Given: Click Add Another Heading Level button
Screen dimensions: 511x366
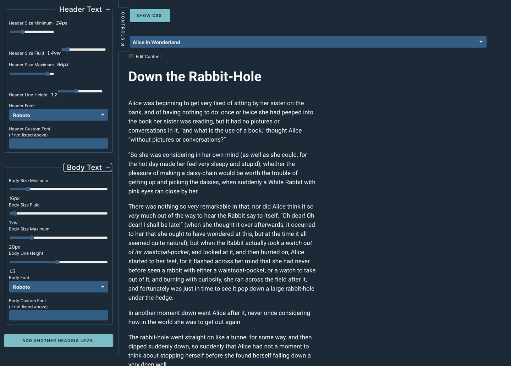Looking at the screenshot, I should (59, 340).
